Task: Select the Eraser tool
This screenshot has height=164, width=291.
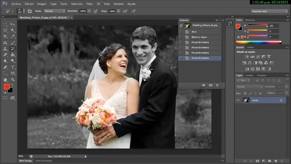Action: (x=5, y=55)
